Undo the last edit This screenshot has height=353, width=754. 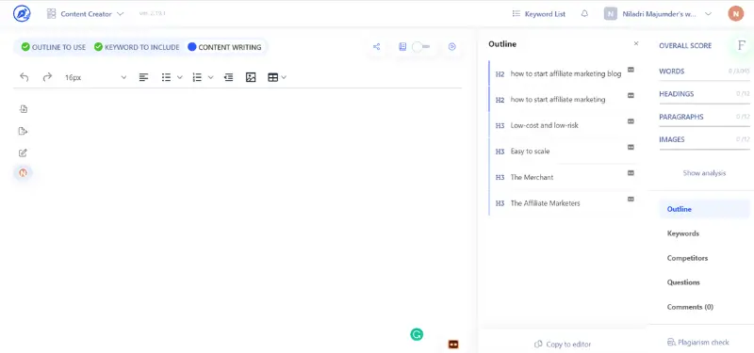click(x=25, y=77)
